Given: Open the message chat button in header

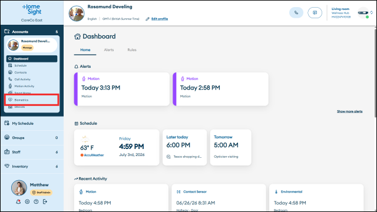Looking at the screenshot, I should tap(315, 13).
